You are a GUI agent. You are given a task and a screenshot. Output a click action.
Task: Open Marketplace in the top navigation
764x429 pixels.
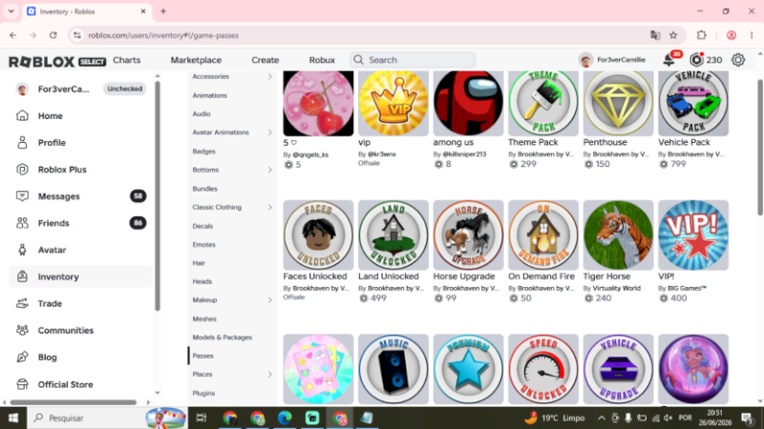point(196,60)
